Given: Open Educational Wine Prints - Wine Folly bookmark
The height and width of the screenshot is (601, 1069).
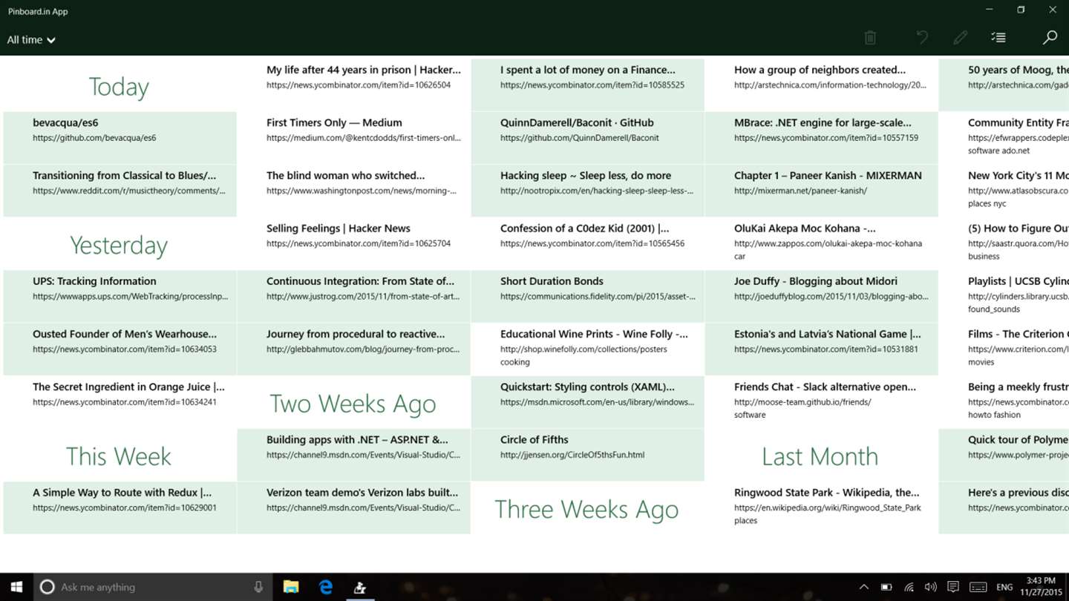Looking at the screenshot, I should click(588, 349).
